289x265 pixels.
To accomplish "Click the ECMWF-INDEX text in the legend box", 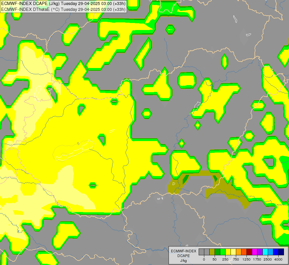I will (184, 251).
